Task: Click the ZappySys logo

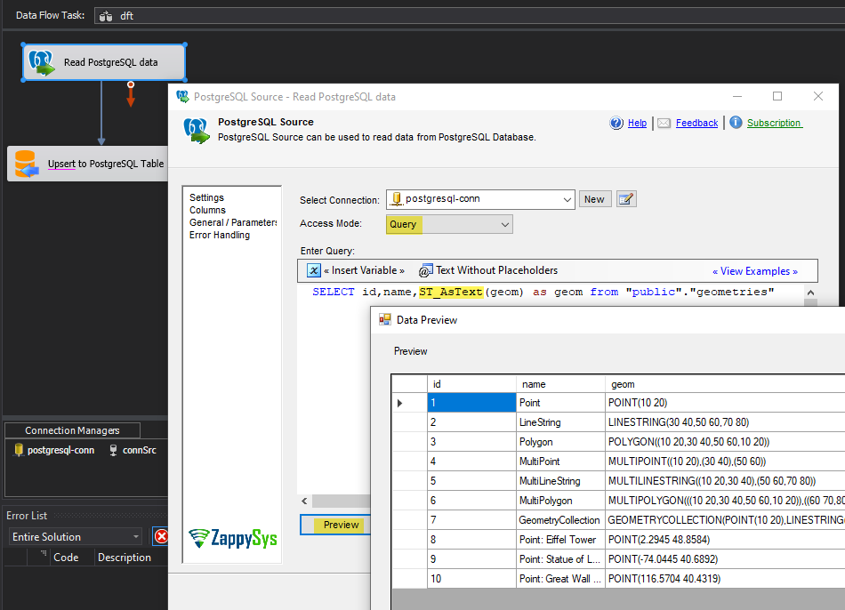Action: tap(233, 538)
